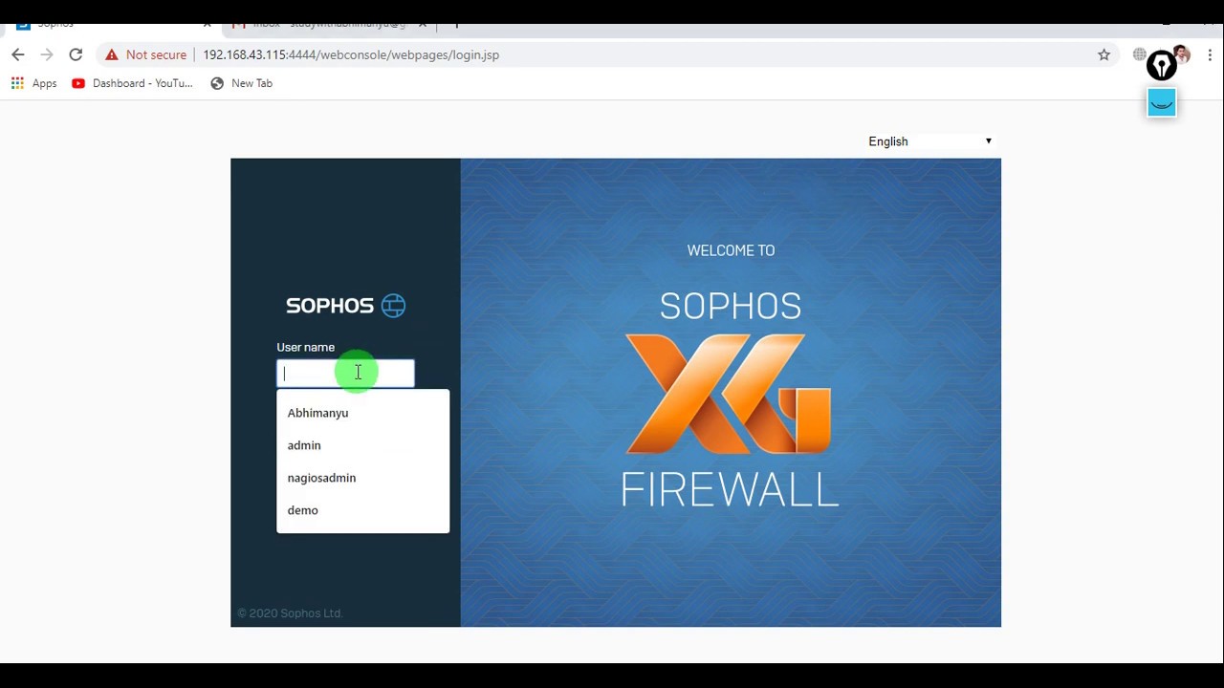Open the Chrome profile avatar
This screenshot has height=688, width=1224.
coord(1184,54)
